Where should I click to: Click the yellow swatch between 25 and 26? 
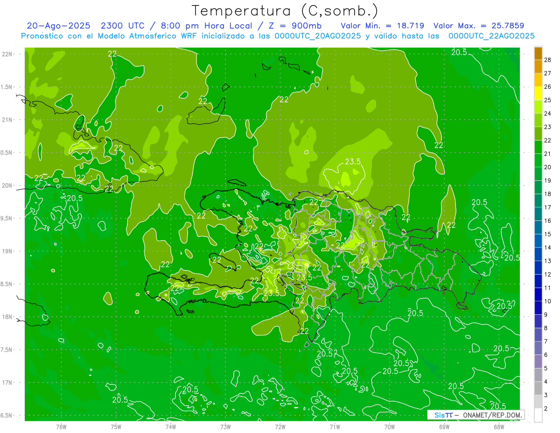(538, 93)
